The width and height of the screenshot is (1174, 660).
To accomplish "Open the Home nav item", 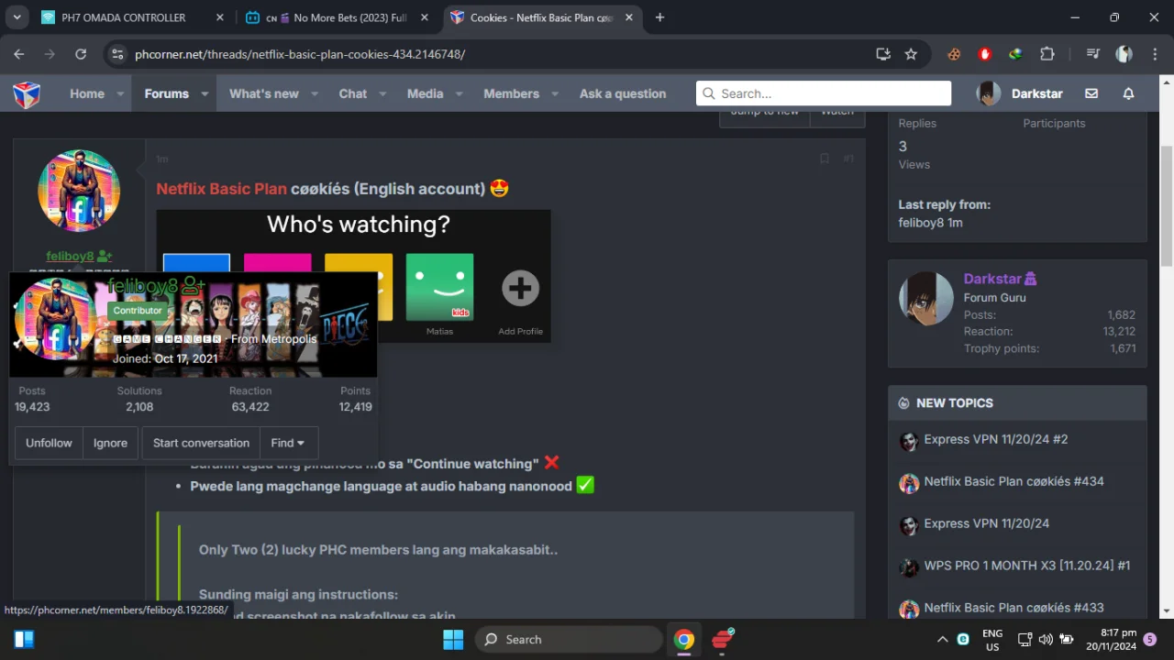I will point(87,93).
